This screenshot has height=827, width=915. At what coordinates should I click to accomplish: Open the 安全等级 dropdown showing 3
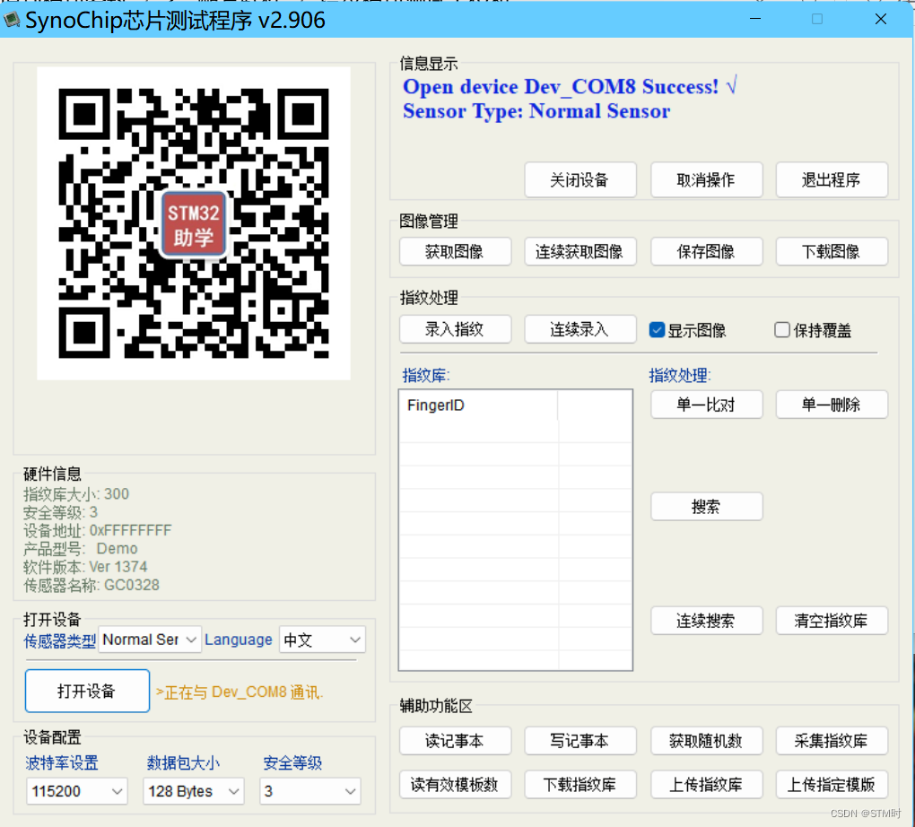(x=309, y=791)
